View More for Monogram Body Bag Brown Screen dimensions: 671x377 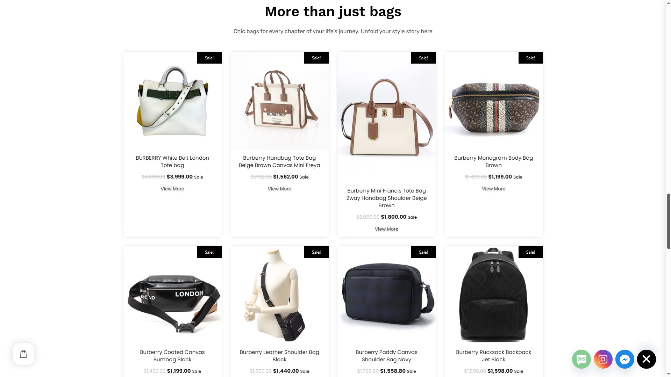click(493, 189)
